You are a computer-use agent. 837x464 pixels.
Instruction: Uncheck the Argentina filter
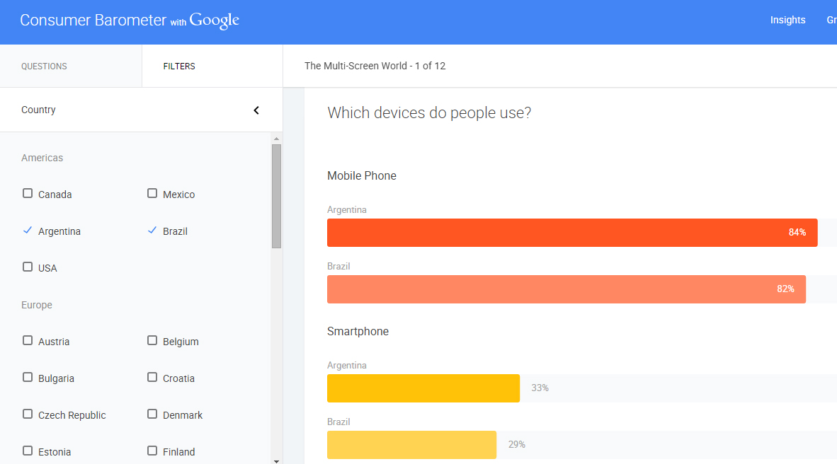tap(28, 231)
